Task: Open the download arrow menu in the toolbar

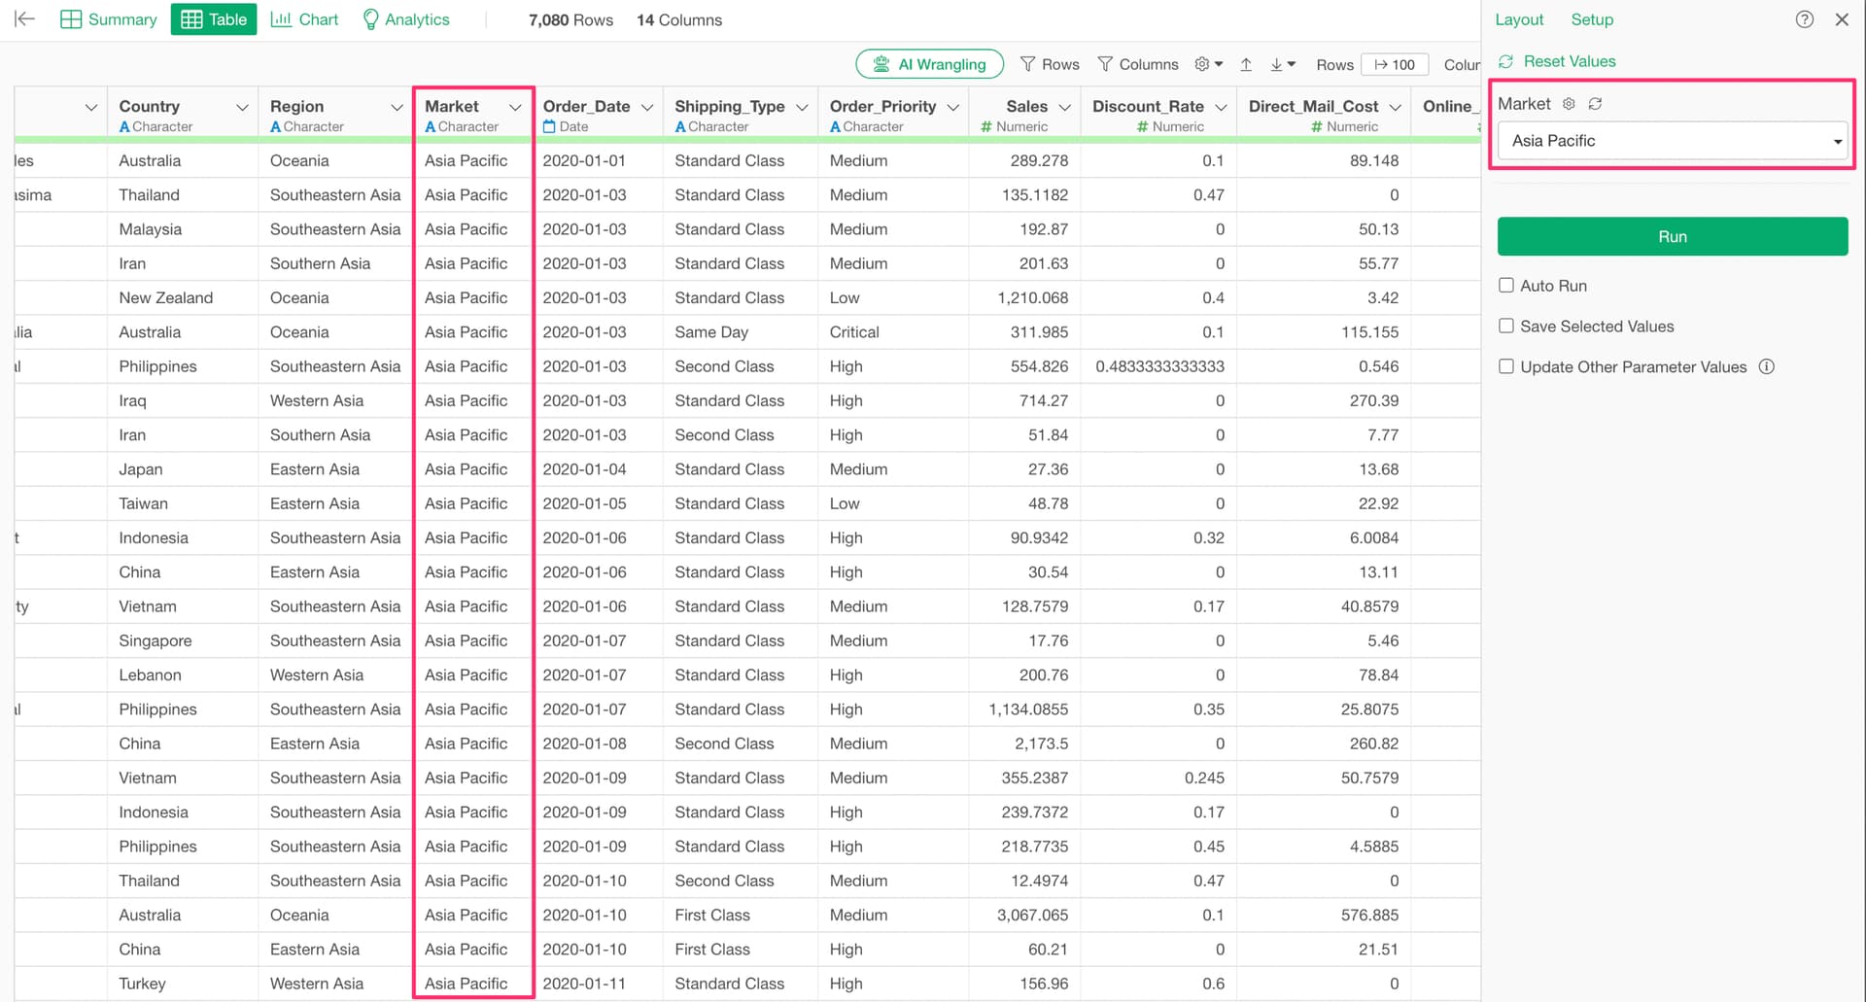Action: pyautogui.click(x=1283, y=64)
